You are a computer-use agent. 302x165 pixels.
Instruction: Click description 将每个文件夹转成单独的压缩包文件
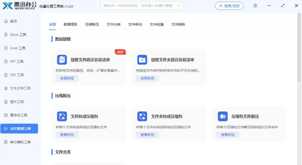(163, 127)
